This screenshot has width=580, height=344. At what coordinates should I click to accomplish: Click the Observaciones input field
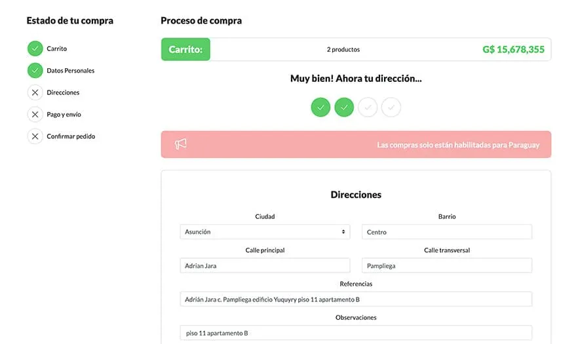(x=356, y=333)
